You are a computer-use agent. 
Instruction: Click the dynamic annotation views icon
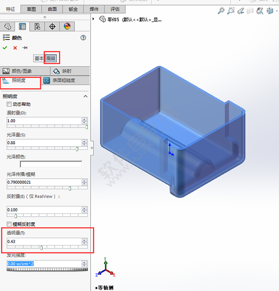pos(260,11)
